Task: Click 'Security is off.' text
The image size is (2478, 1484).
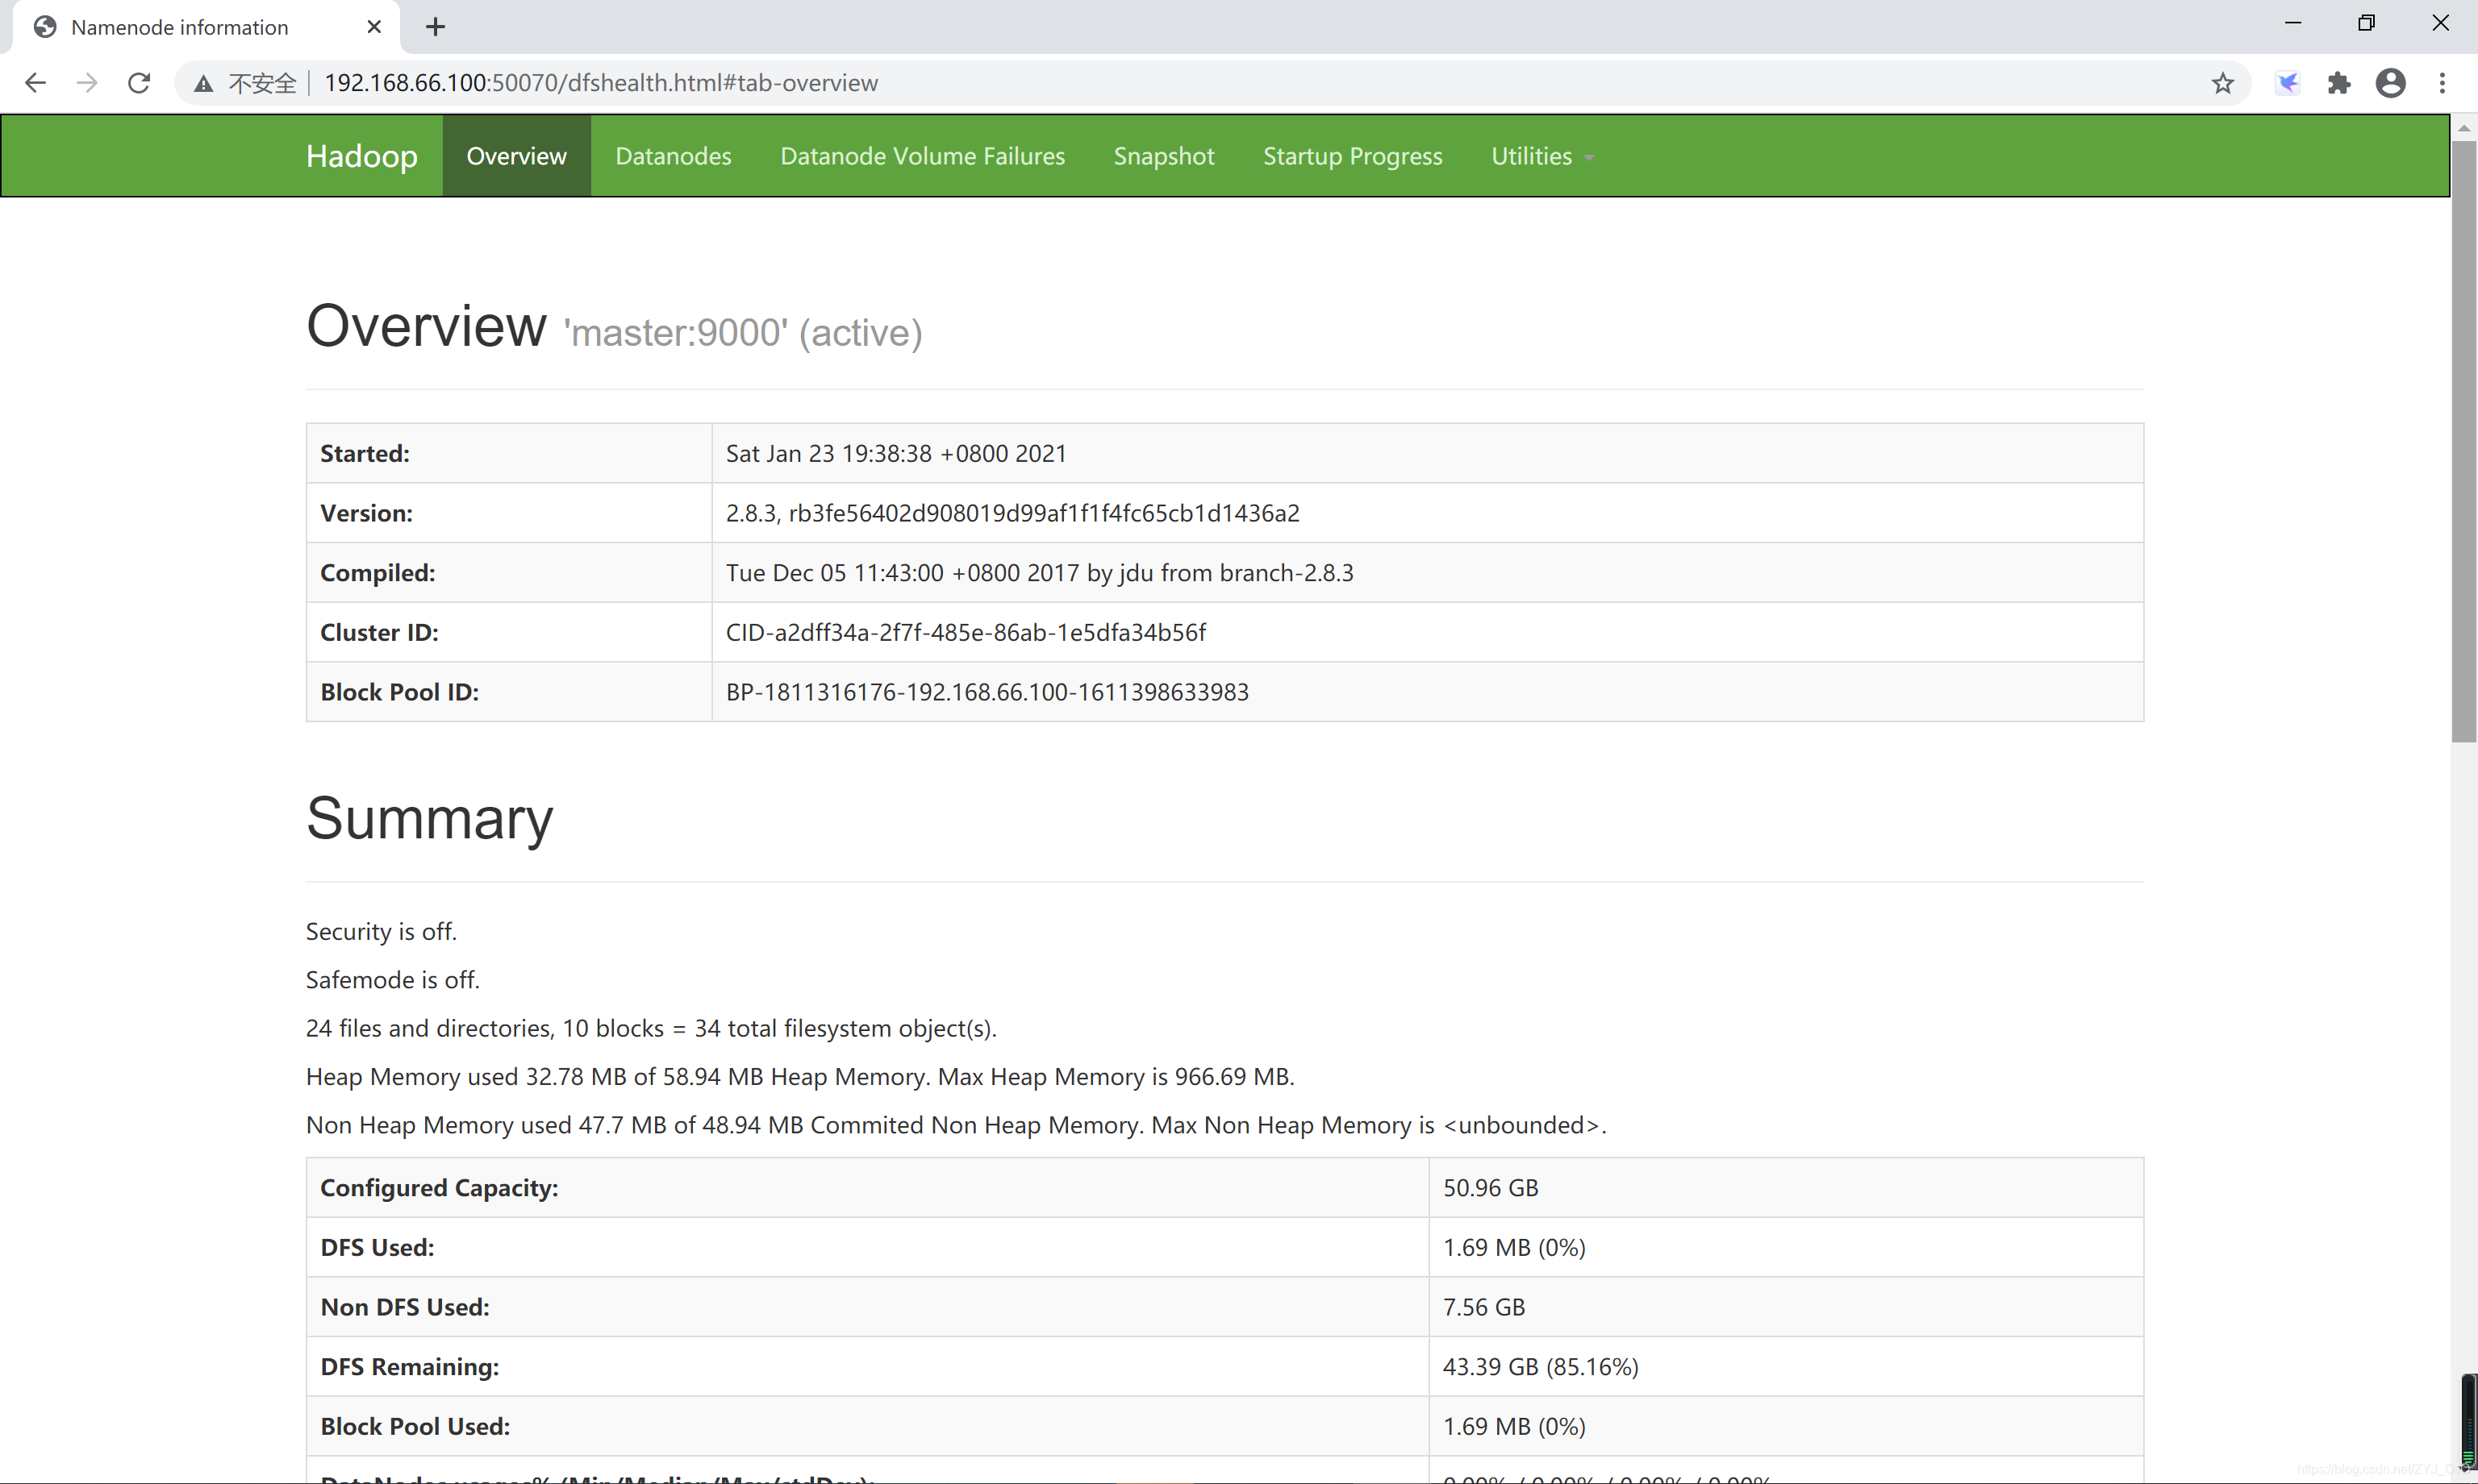Action: 382,932
